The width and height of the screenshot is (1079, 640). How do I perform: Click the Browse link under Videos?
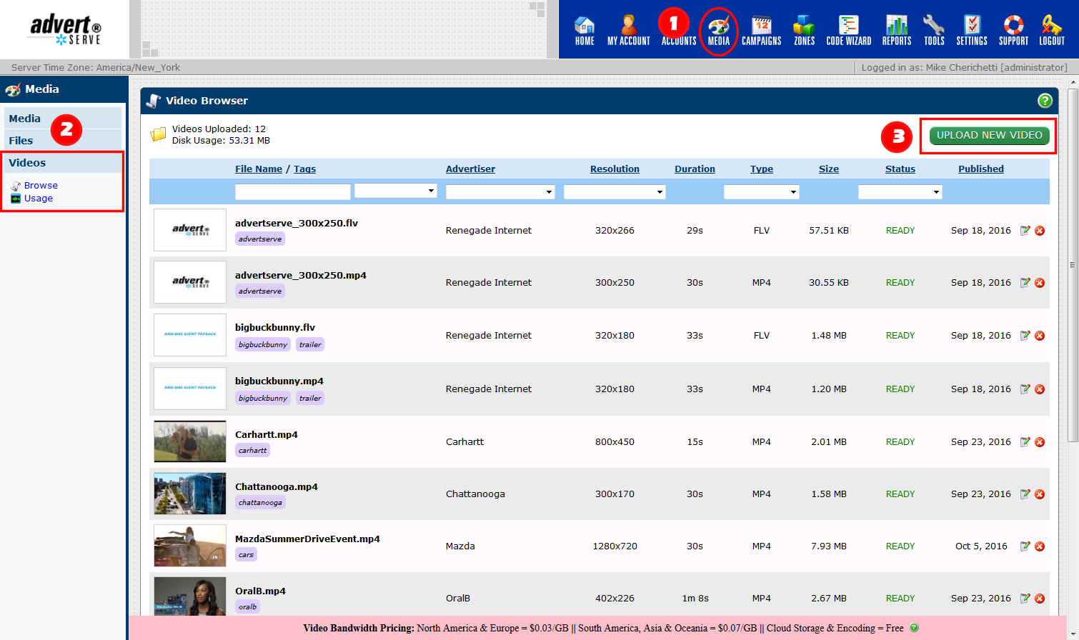41,186
